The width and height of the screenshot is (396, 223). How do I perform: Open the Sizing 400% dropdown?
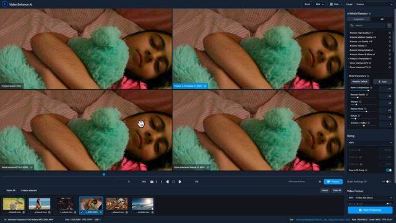pos(370,143)
